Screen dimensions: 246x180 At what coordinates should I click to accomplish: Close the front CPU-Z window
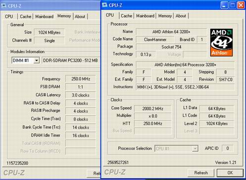pyautogui.click(x=241, y=5)
